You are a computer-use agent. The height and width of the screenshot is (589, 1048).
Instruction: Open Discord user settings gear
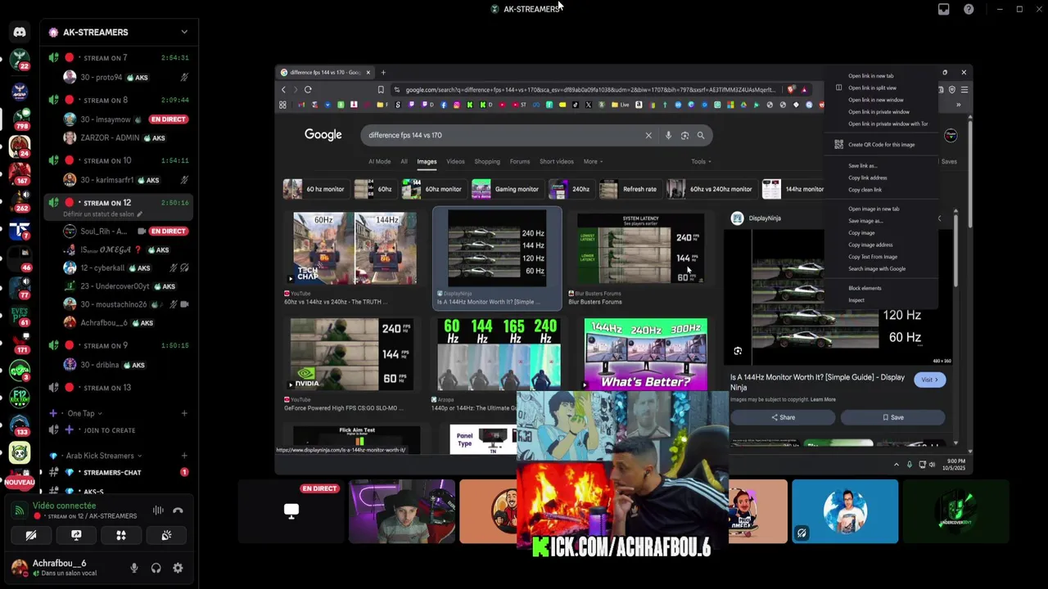(x=178, y=568)
